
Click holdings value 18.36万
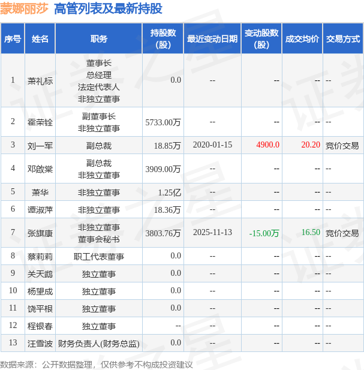tap(167, 210)
